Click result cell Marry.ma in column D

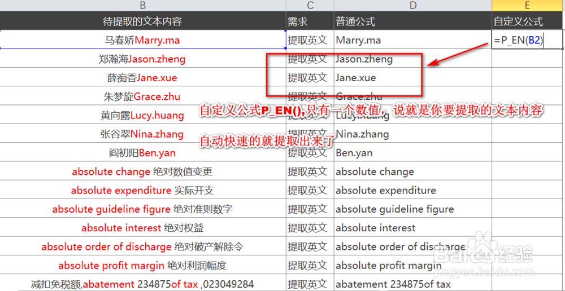click(413, 40)
